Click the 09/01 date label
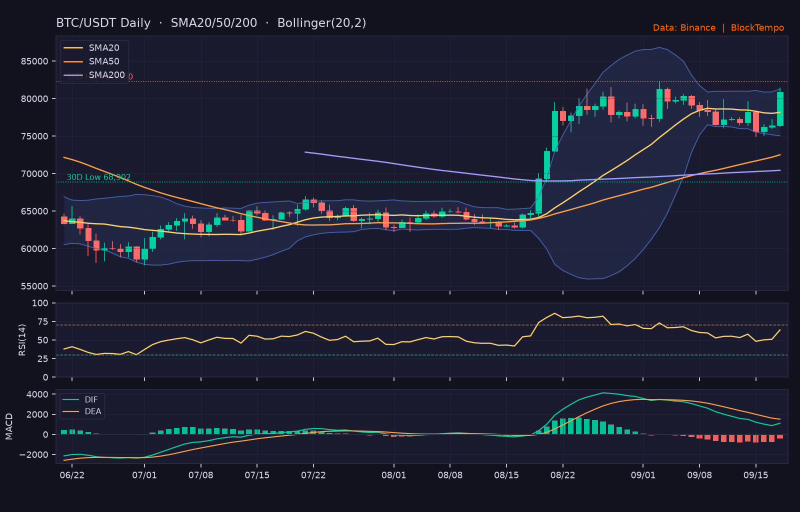The width and height of the screenshot is (800, 512). coord(643,475)
